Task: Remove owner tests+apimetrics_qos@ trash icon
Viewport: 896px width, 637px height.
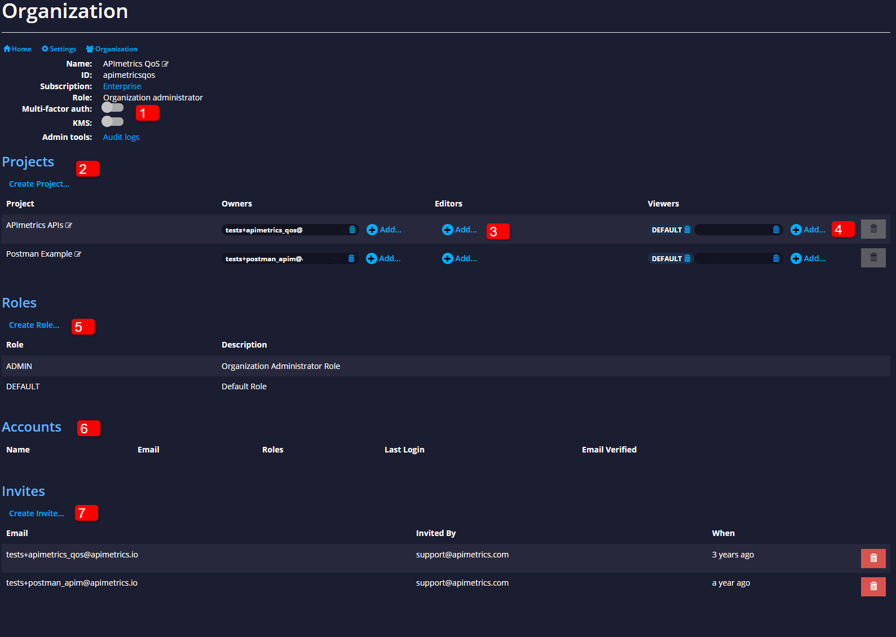Action: pyautogui.click(x=352, y=230)
